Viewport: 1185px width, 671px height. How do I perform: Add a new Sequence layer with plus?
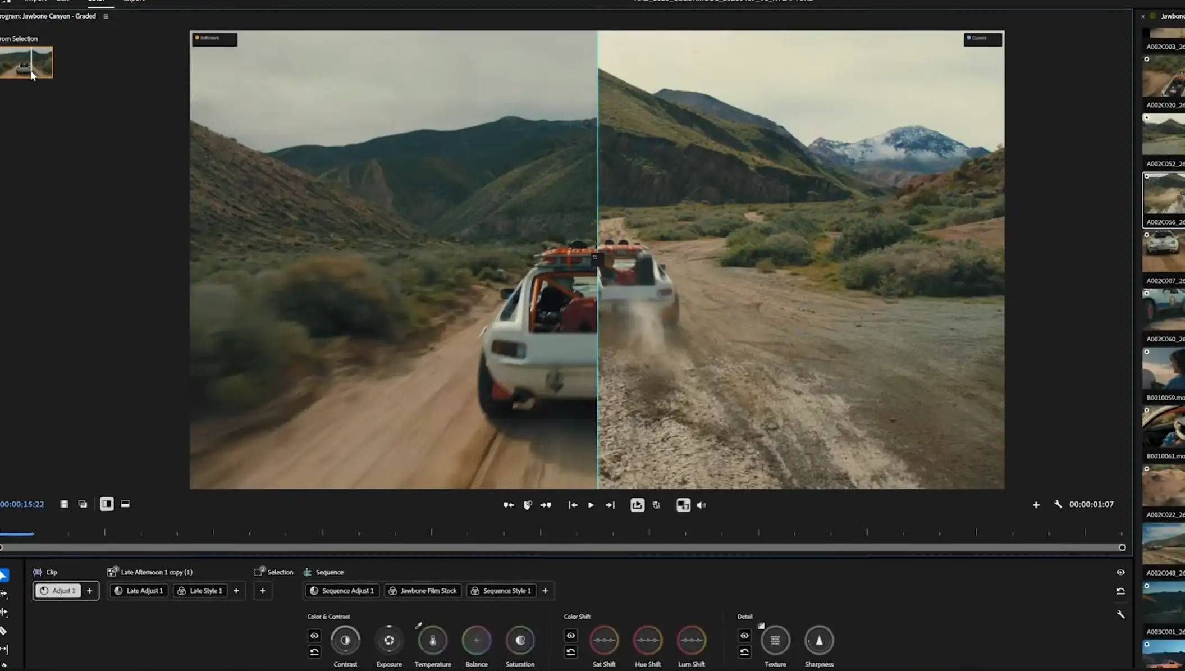[x=545, y=591]
